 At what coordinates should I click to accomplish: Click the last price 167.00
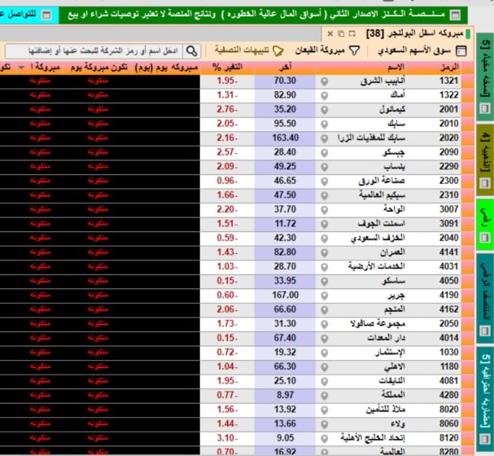[286, 296]
